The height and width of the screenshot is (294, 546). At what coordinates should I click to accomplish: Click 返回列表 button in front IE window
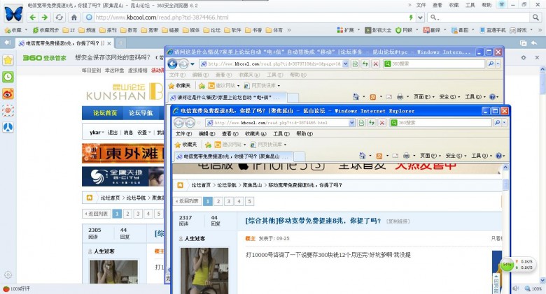click(187, 201)
